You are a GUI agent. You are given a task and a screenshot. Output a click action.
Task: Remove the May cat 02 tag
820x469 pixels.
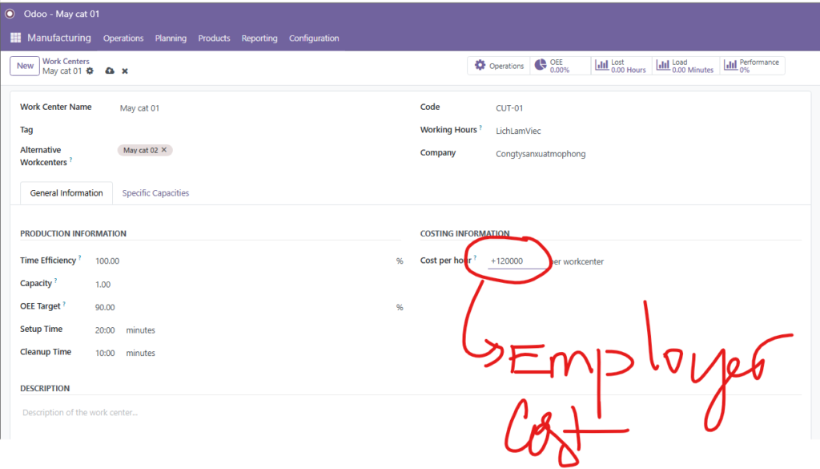coord(164,150)
